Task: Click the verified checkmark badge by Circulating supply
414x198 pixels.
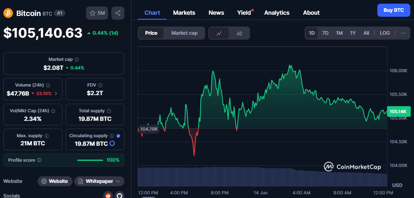Action: 118,136
